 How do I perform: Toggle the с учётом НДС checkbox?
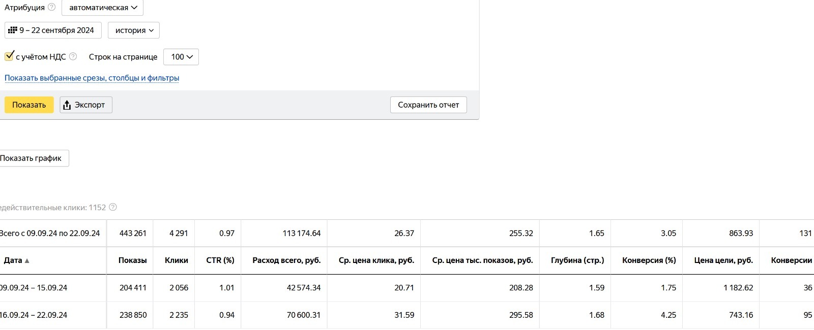[x=9, y=56]
